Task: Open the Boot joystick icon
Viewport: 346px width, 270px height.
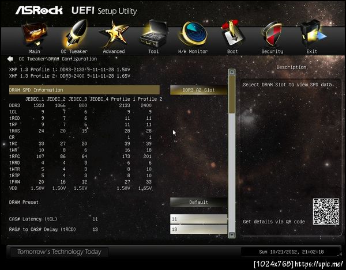Action: [x=232, y=33]
